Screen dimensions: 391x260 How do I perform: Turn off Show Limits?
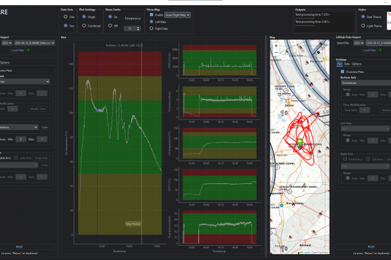coord(109,25)
